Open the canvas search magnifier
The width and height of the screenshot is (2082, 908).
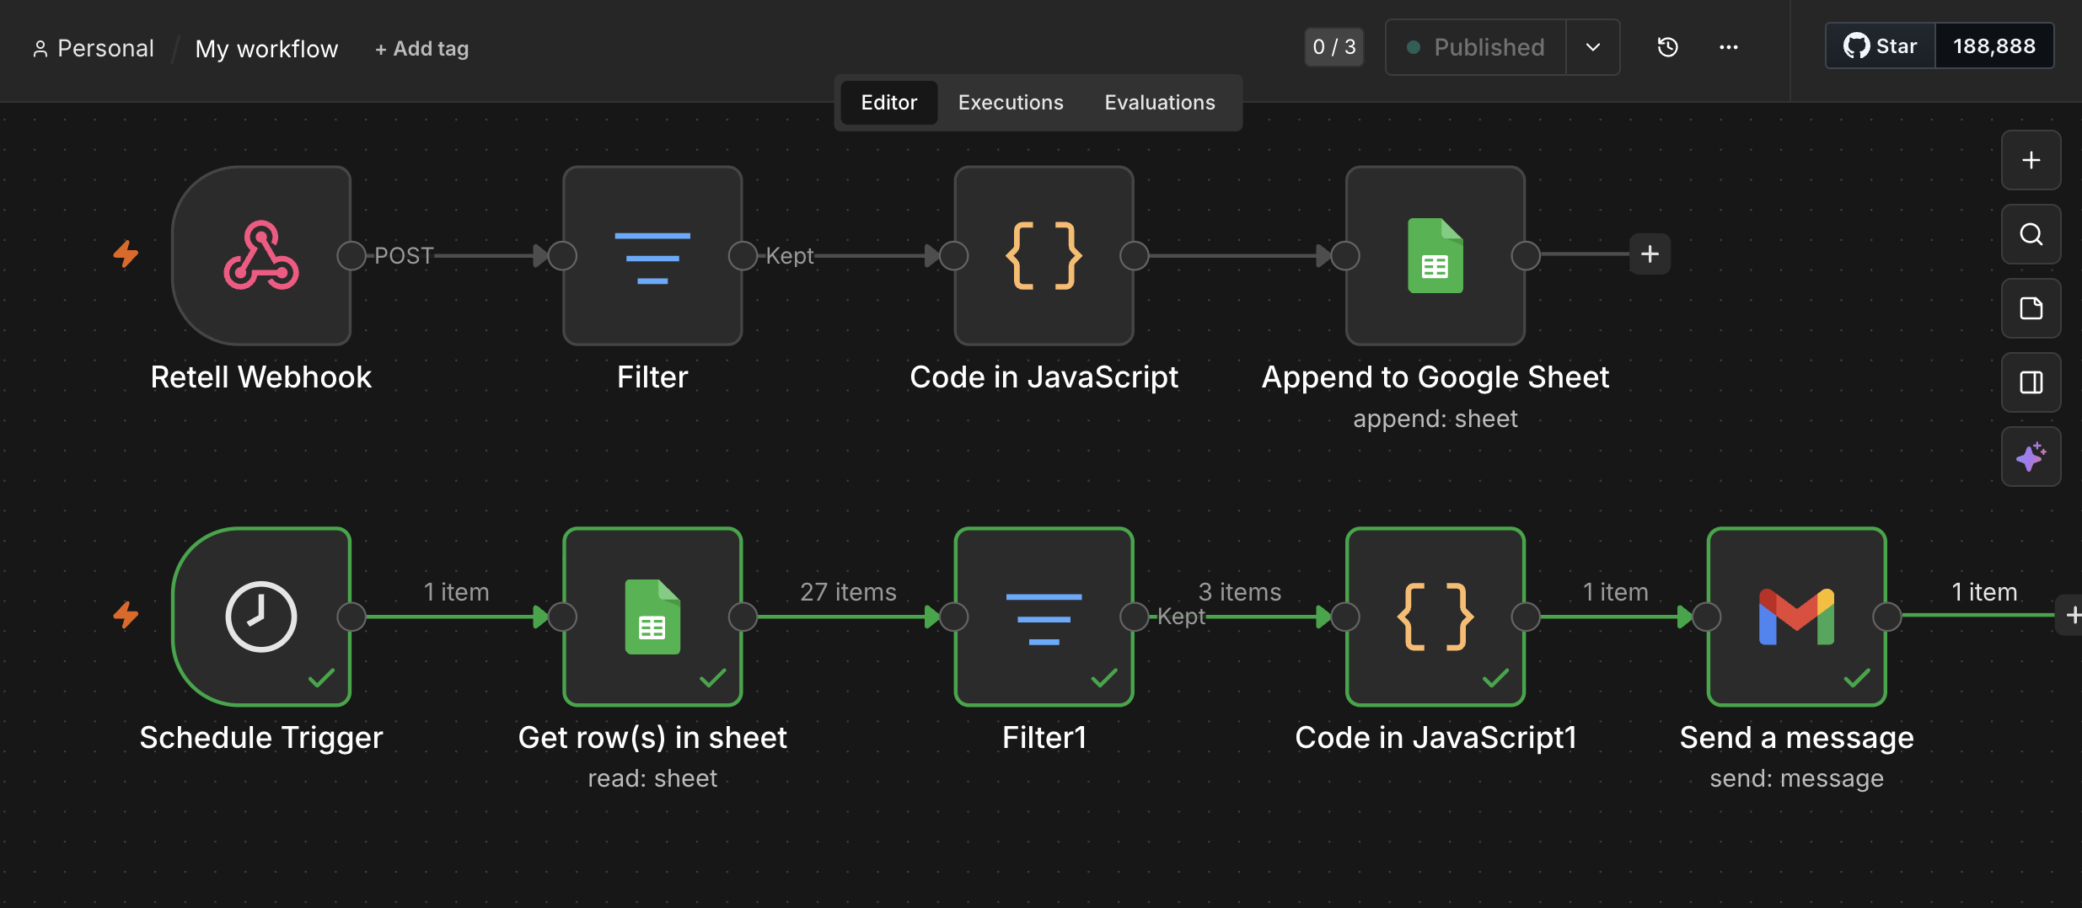point(2031,234)
